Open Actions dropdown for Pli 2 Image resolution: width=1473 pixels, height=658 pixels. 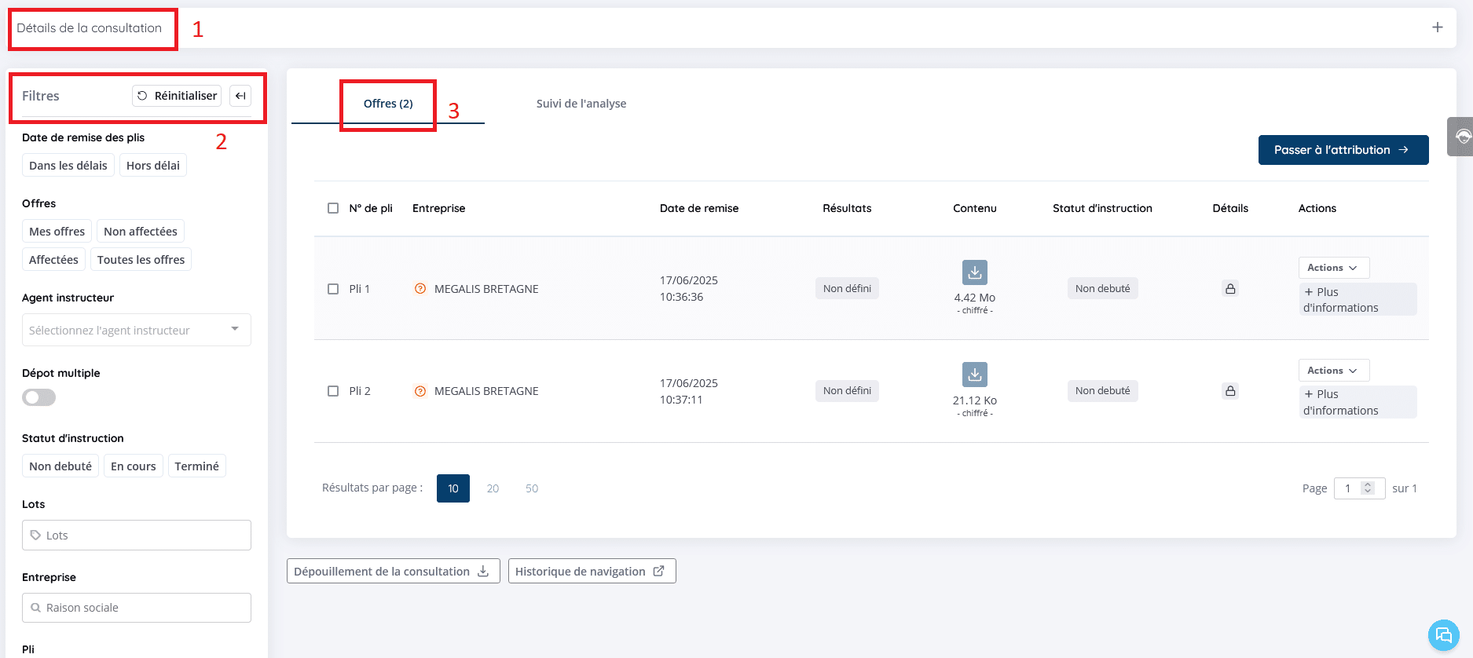(1333, 371)
